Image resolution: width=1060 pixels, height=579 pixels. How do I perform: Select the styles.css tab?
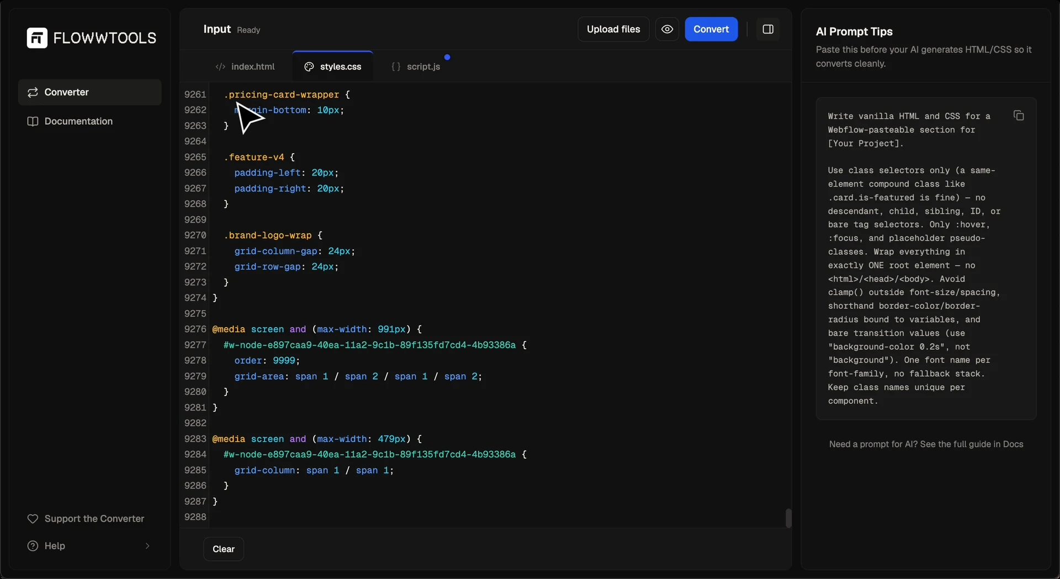tap(333, 67)
